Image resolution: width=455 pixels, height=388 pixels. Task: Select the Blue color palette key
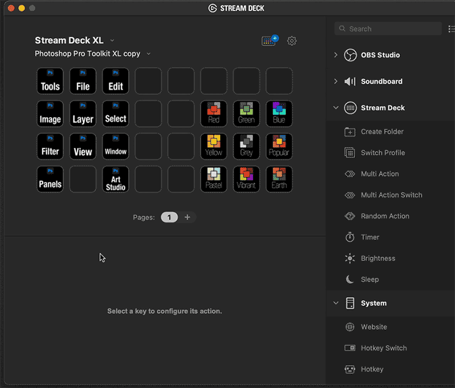point(279,114)
